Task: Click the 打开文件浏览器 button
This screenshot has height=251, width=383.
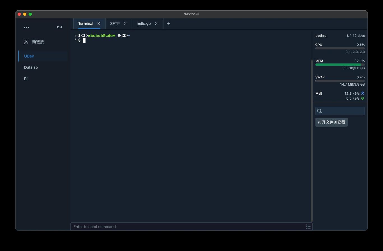Action: pos(331,122)
